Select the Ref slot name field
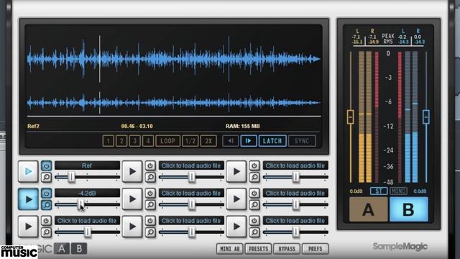Viewport: 460px width, 259px height. (x=87, y=165)
